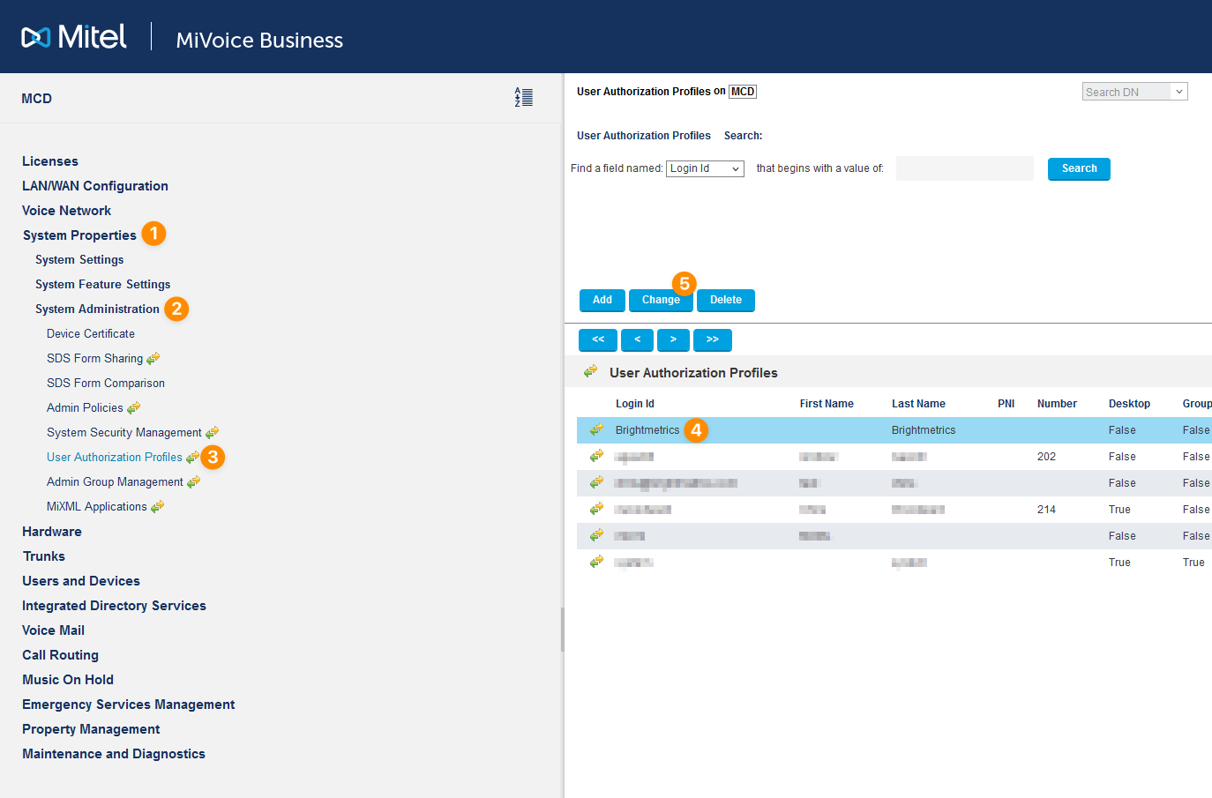Open System Security Management form
The height and width of the screenshot is (798, 1212).
point(124,433)
